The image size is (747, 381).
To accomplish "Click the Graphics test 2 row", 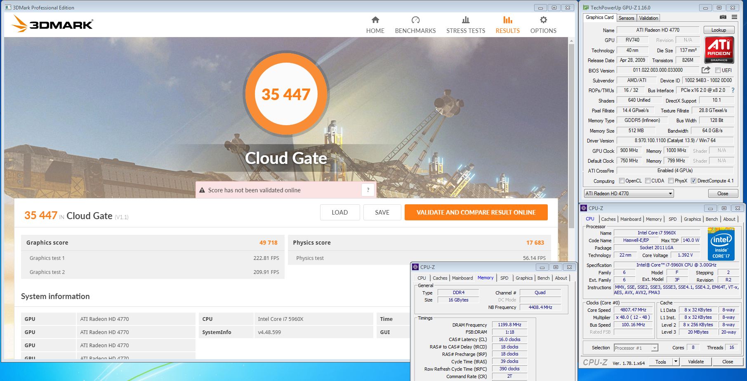I will point(153,272).
